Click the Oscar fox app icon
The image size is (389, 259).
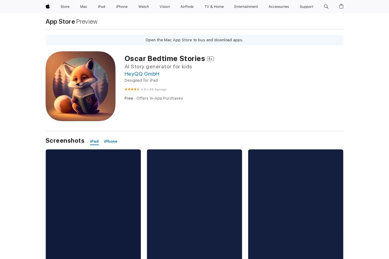point(81,86)
